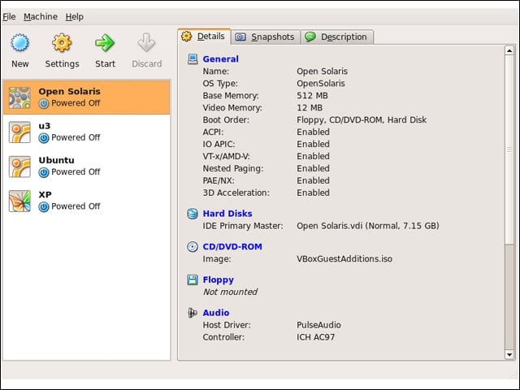Image resolution: width=520 pixels, height=390 pixels.
Task: Select the Open Solaris virtual machine
Action: click(x=87, y=97)
